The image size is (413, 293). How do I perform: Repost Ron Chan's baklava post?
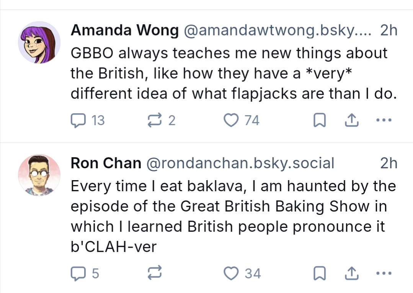pyautogui.click(x=154, y=273)
